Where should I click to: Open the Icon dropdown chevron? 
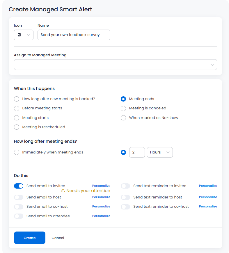pos(29,35)
